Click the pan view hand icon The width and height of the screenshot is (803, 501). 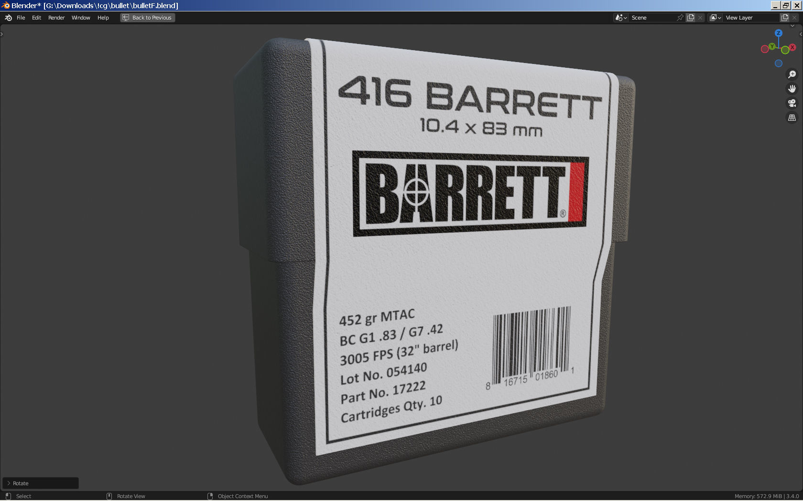pyautogui.click(x=792, y=89)
